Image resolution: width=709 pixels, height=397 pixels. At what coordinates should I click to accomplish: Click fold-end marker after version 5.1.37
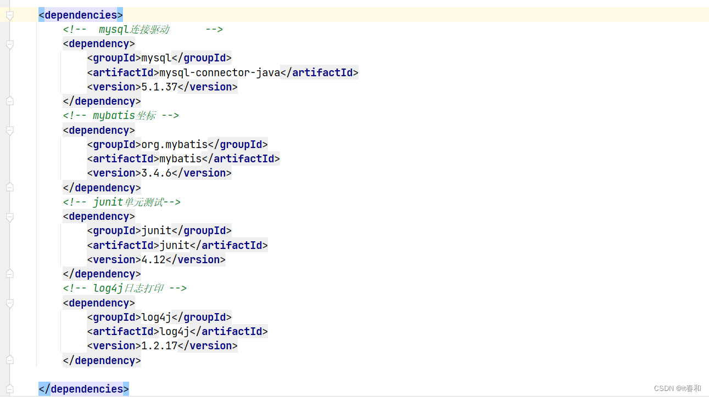tap(9, 101)
